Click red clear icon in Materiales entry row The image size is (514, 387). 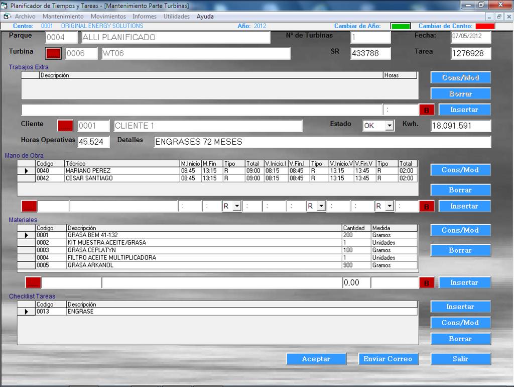click(427, 282)
